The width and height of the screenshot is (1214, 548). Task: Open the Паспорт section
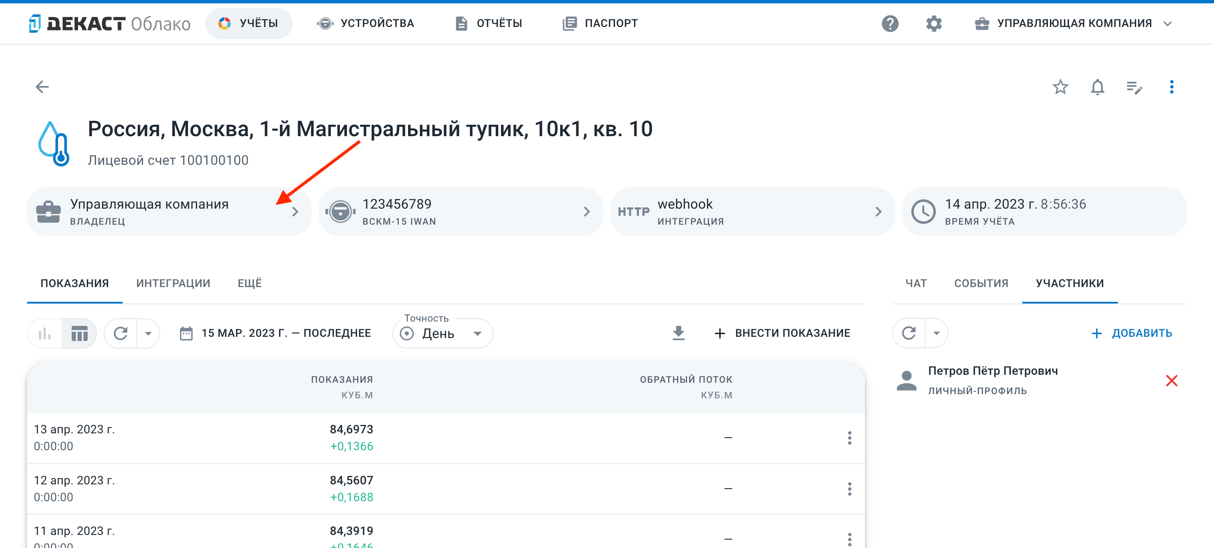point(600,24)
